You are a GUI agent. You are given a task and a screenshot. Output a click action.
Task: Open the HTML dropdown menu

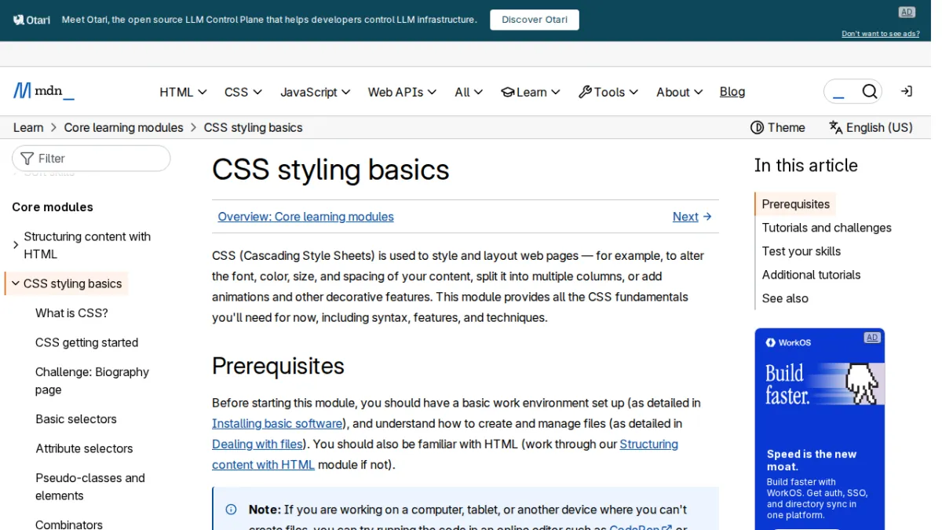pyautogui.click(x=183, y=92)
